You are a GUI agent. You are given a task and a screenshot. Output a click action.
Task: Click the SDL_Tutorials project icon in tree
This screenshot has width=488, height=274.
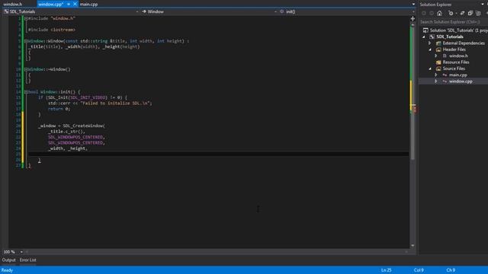[x=432, y=37]
